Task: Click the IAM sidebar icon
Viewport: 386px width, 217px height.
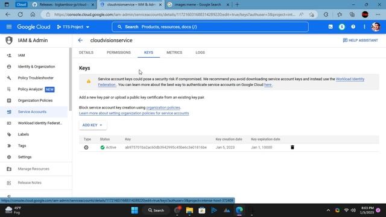Action: 9,55
